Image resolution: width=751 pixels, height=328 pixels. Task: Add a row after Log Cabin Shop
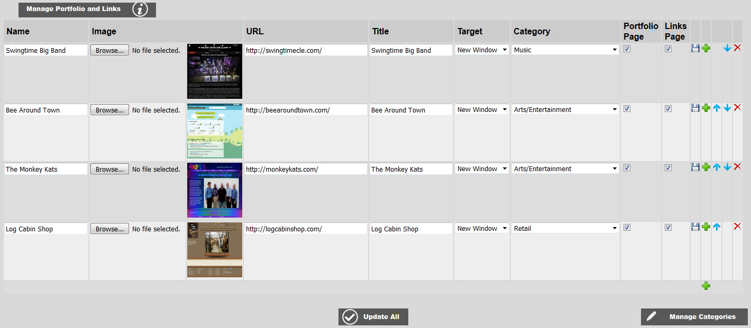click(x=706, y=227)
